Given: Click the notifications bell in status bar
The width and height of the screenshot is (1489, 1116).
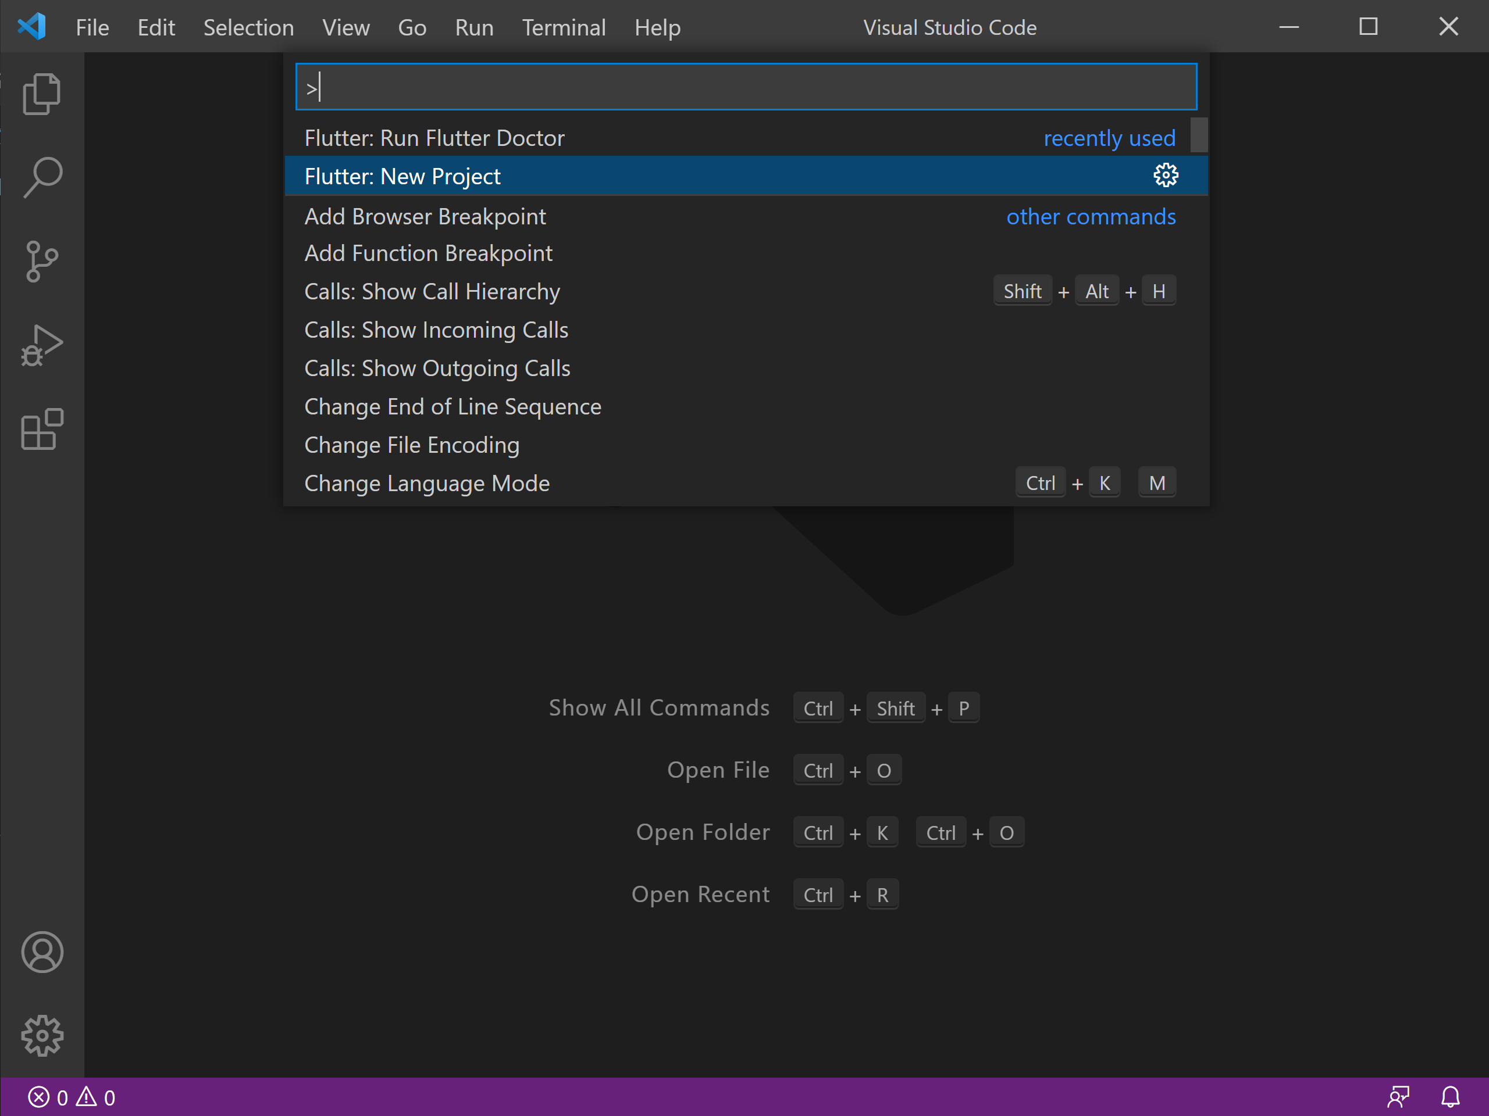Looking at the screenshot, I should coord(1450,1097).
